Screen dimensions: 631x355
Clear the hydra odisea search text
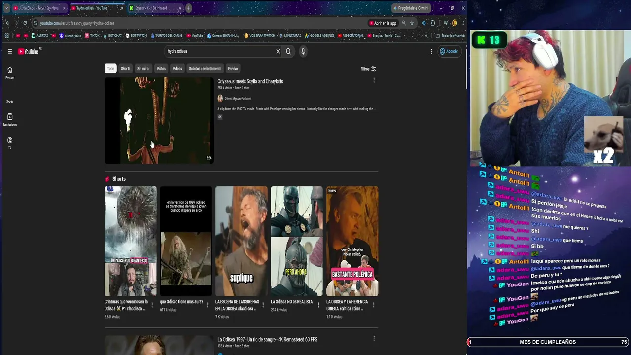pyautogui.click(x=278, y=51)
